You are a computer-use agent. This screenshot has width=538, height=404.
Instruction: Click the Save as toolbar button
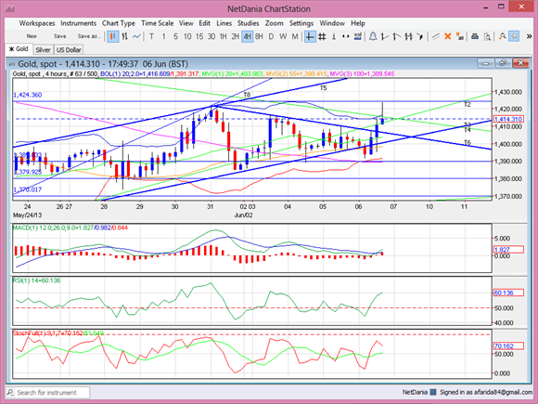[89, 36]
